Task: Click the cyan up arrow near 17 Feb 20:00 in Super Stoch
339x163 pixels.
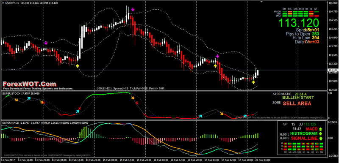Action: (245, 116)
